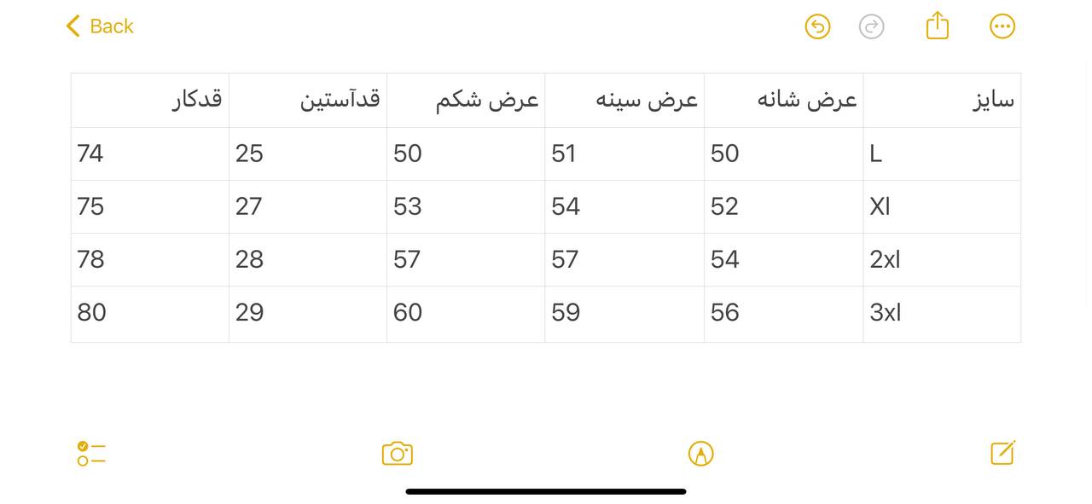Open the more options ellipsis icon
This screenshot has height=504, width=1092.
pos(1002,26)
